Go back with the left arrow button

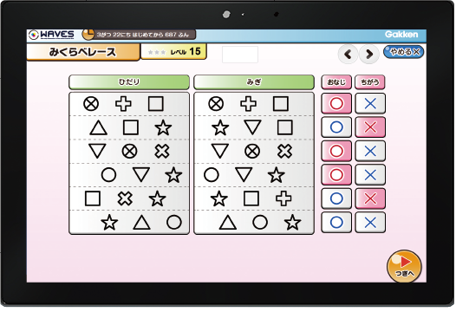click(348, 54)
